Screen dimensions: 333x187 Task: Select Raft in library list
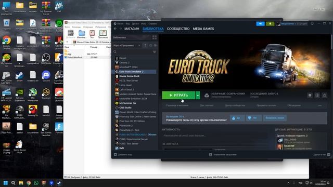pyautogui.click(x=121, y=148)
